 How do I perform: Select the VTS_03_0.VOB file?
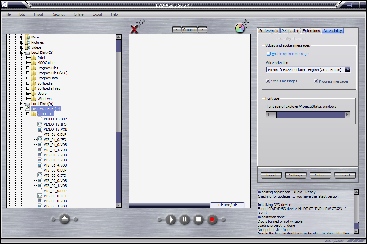coord(55,201)
